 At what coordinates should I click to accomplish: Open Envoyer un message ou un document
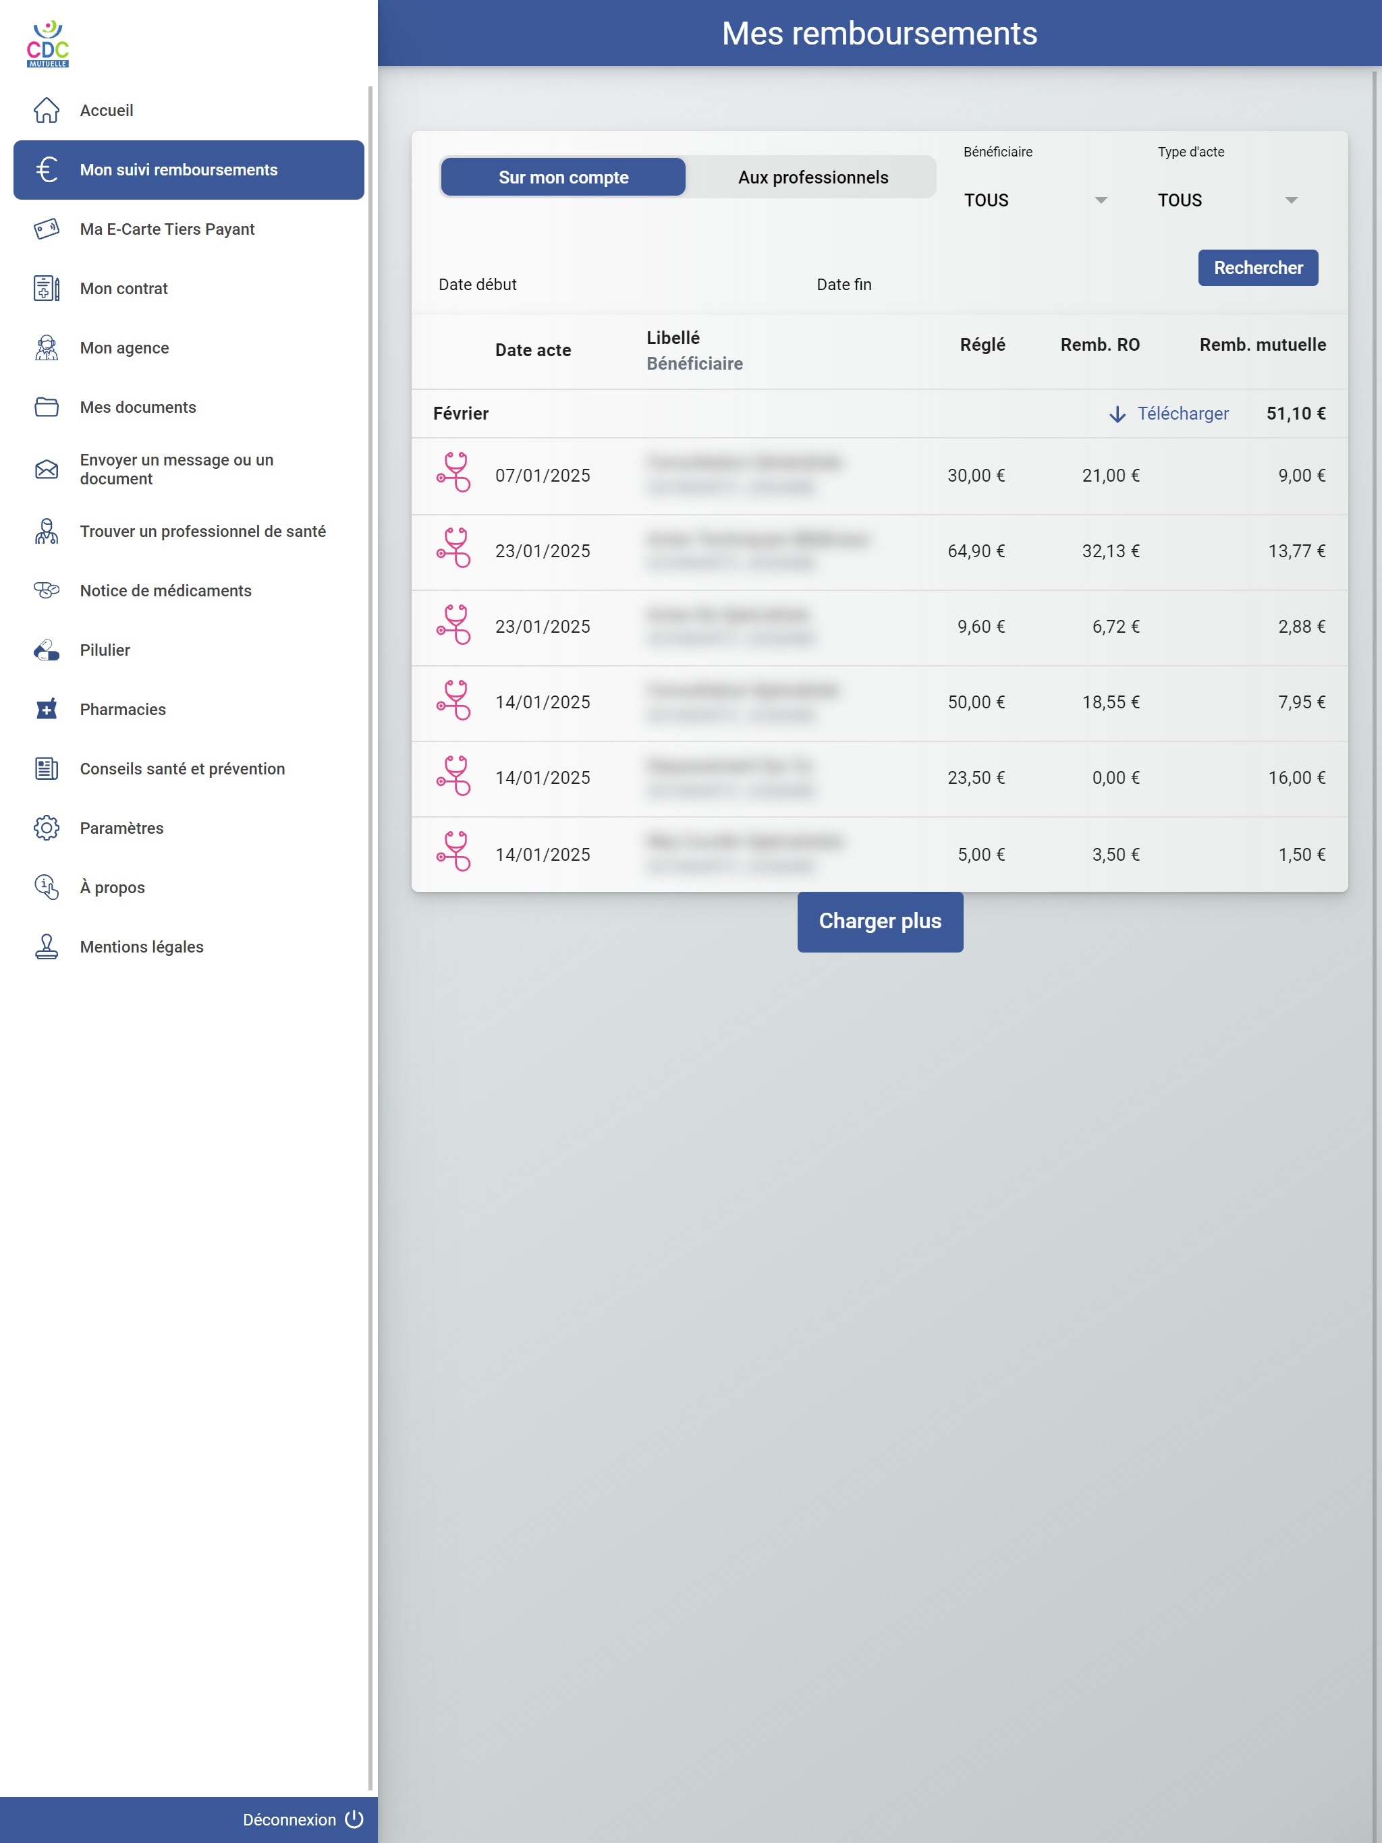[x=189, y=469]
